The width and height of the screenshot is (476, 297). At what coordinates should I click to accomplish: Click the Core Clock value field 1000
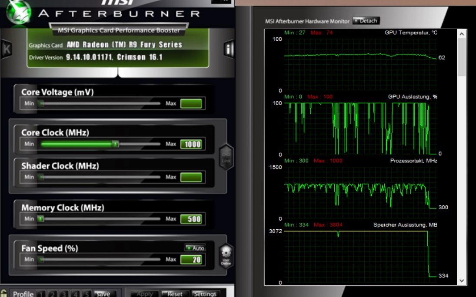click(191, 144)
